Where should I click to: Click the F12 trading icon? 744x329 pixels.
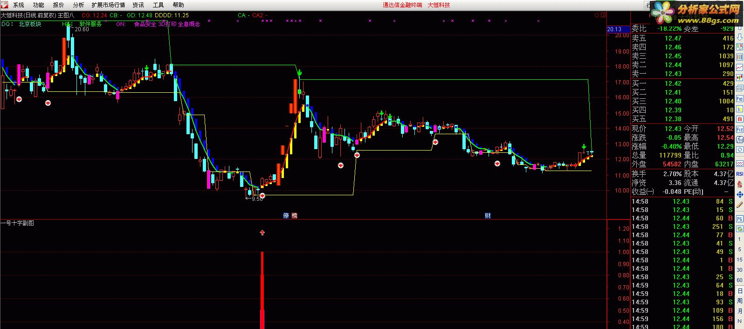pos(739,129)
